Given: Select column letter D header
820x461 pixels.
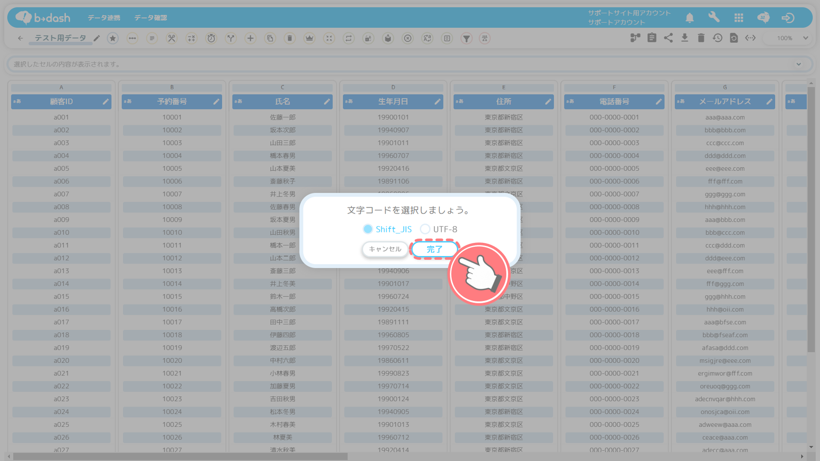Looking at the screenshot, I should coord(393,87).
